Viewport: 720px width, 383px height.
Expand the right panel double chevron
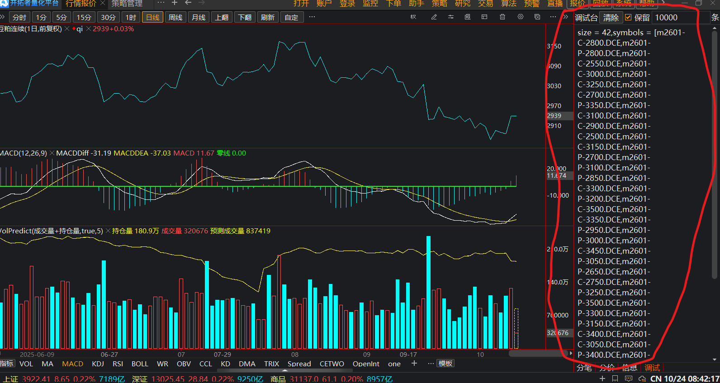565,17
